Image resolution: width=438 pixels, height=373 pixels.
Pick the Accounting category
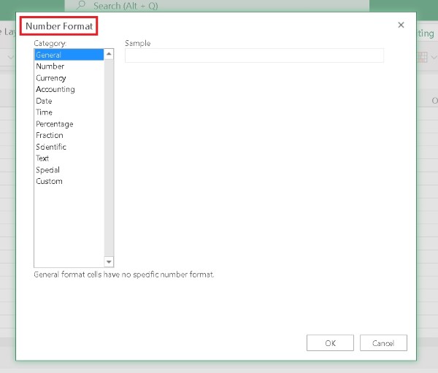[55, 89]
